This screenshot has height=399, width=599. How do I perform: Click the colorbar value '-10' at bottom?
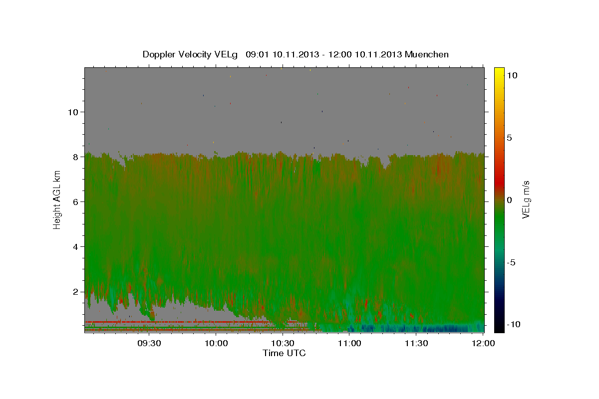click(514, 325)
